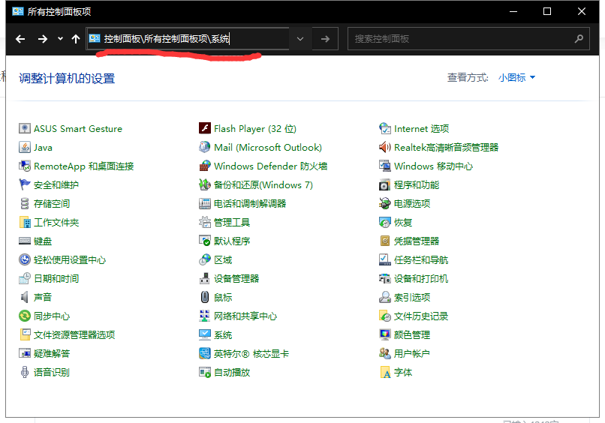Open the 备份和还原(Windows 7) icon
This screenshot has width=605, height=423.
[x=205, y=184]
